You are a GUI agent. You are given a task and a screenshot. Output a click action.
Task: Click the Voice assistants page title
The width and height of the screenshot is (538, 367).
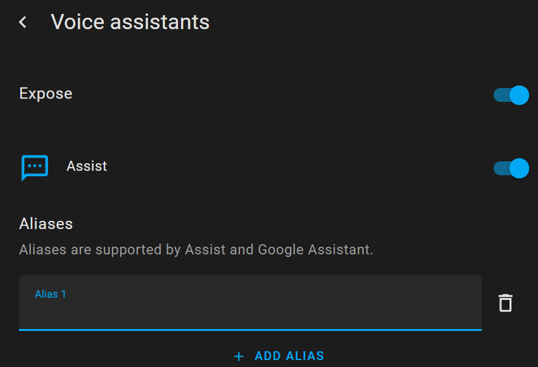coord(130,22)
